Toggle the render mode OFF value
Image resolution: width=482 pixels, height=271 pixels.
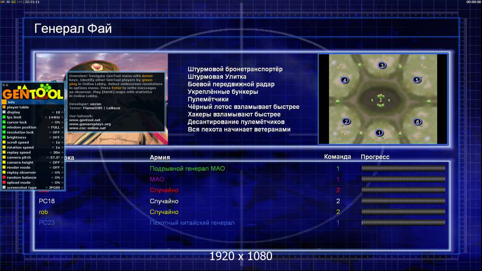click(x=56, y=167)
